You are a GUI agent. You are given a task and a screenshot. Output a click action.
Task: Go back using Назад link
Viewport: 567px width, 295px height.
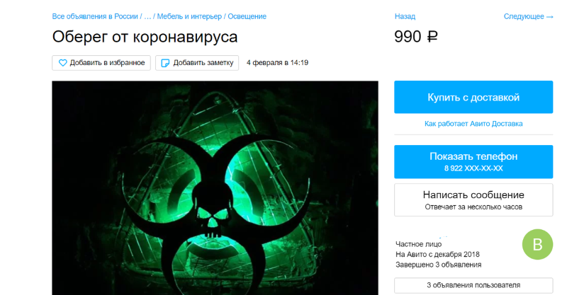405,16
